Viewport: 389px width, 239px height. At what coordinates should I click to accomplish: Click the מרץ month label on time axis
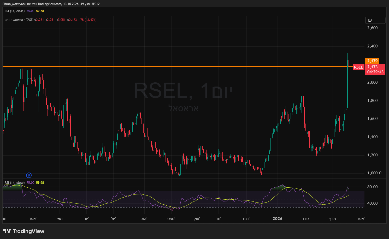pos(332,219)
